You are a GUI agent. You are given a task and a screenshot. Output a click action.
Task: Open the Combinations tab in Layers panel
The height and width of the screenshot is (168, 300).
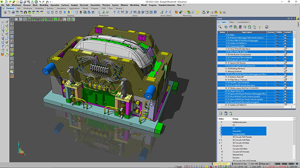pos(243,22)
